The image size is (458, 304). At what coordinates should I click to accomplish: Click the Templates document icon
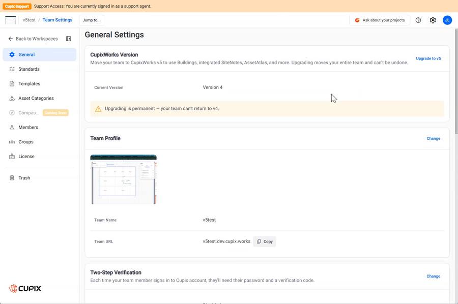click(12, 84)
